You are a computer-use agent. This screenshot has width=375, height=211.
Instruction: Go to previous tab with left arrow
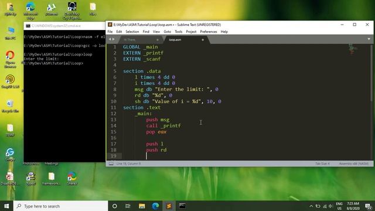click(110, 39)
